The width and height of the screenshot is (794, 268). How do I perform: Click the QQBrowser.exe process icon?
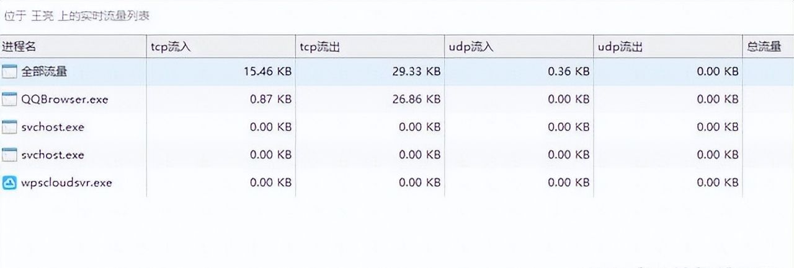tap(9, 99)
